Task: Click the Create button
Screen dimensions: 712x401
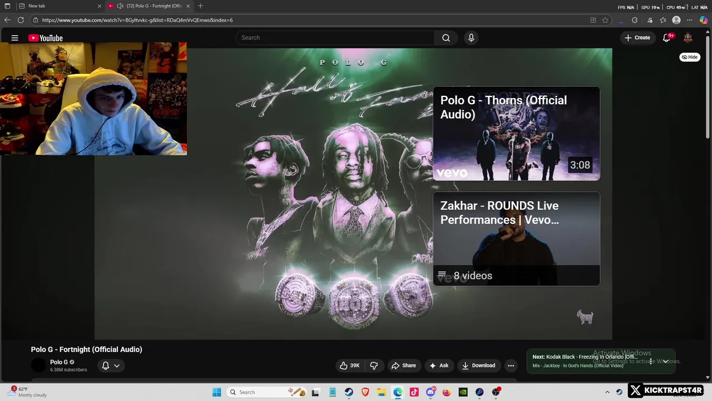Action: point(637,38)
